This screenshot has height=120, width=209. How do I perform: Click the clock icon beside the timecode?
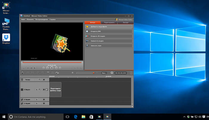(x=112, y=73)
